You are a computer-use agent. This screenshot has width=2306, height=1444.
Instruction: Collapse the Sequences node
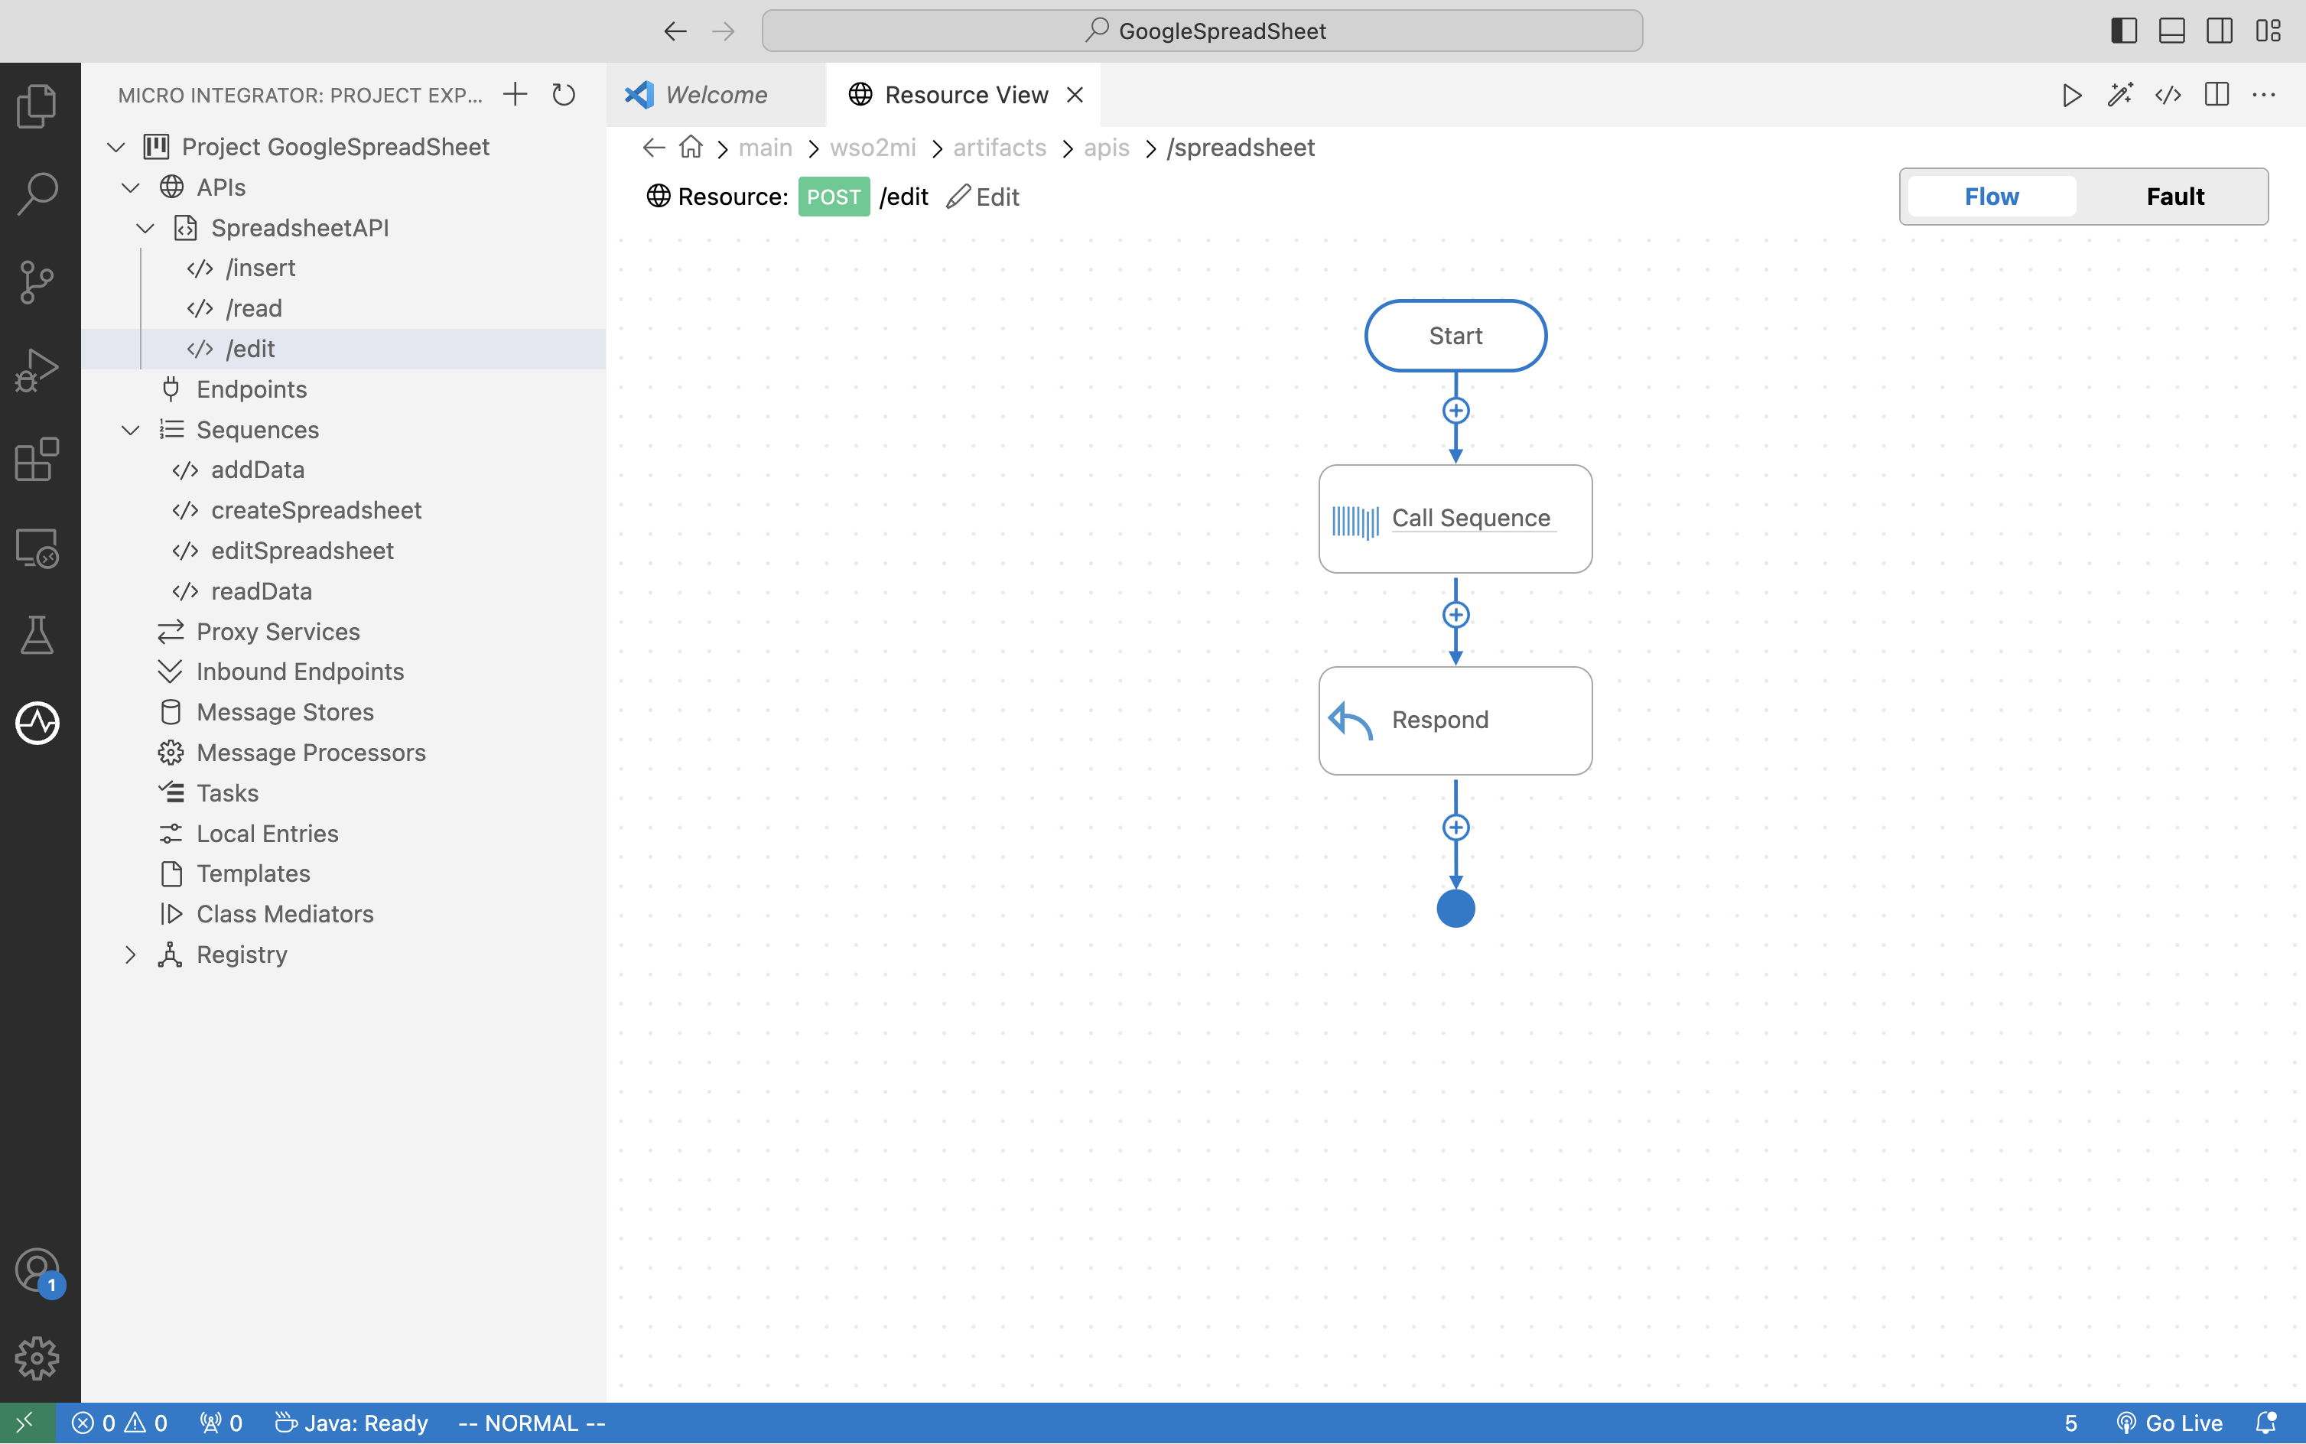(x=131, y=430)
